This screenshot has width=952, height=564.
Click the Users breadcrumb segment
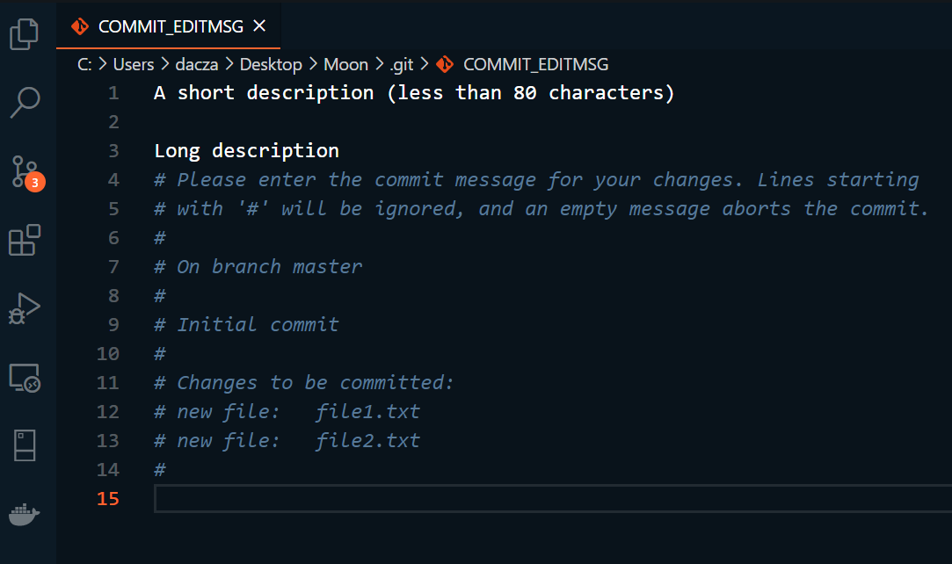pyautogui.click(x=134, y=64)
